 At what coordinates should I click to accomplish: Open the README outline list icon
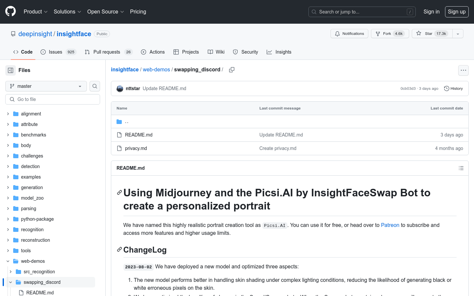pyautogui.click(x=461, y=168)
